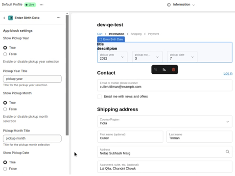The image size is (235, 176).
Task: Click the Pickup Year Title text field
Action: coord(32,79)
